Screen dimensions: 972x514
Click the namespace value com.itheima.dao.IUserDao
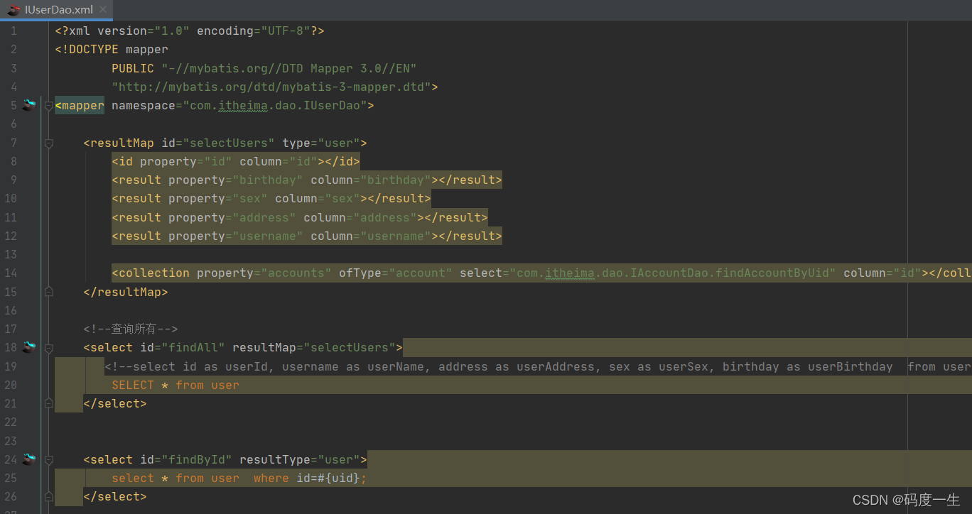click(274, 106)
